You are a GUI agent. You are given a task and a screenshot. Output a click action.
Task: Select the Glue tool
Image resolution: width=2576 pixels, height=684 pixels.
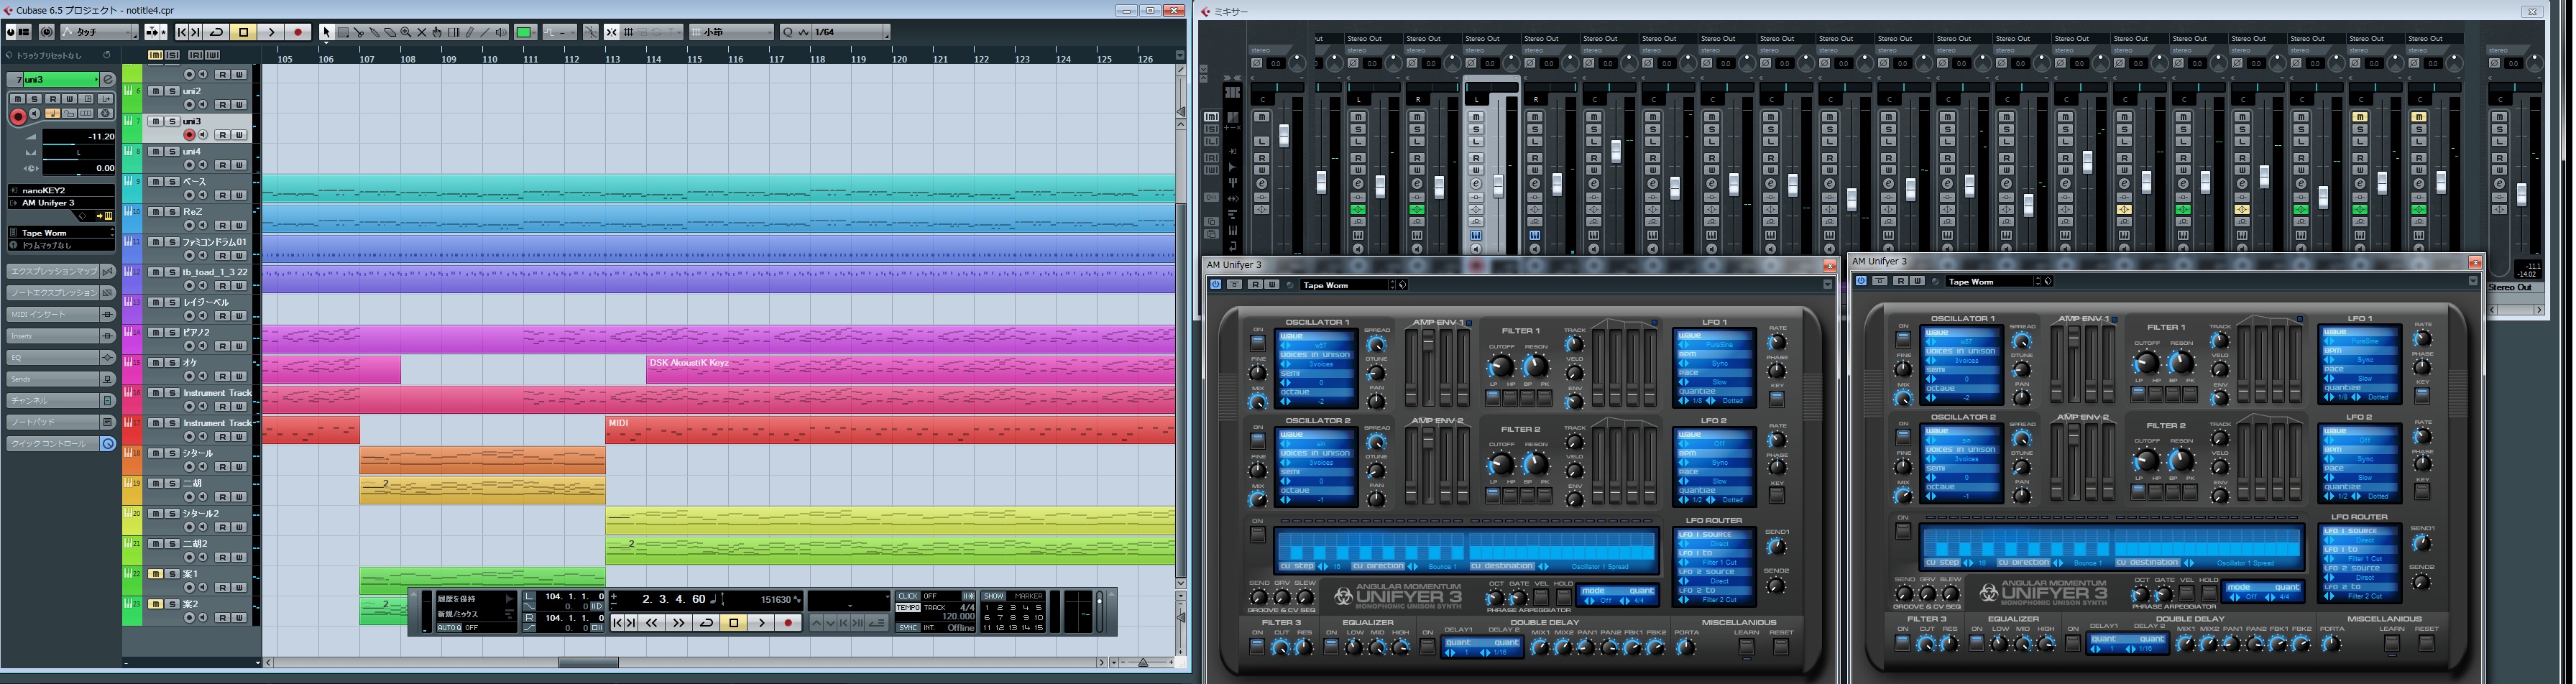[x=374, y=32]
